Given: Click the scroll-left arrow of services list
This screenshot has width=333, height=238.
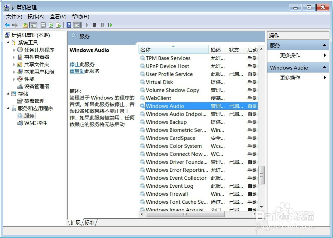Looking at the screenshot, I should (142, 214).
